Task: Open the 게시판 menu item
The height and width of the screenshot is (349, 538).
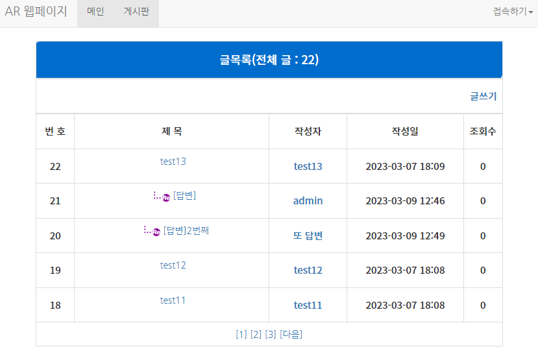Action: pos(136,12)
